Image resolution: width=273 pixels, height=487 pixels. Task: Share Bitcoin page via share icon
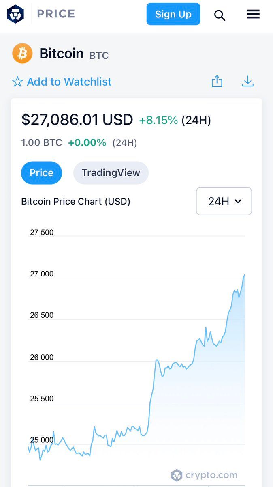point(217,81)
